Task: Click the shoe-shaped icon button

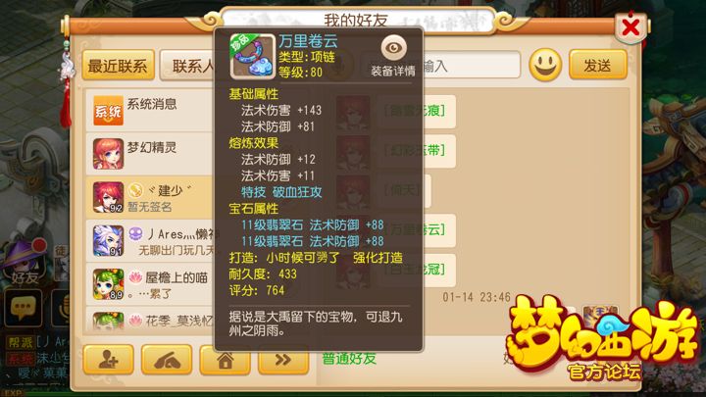Action: (x=167, y=359)
